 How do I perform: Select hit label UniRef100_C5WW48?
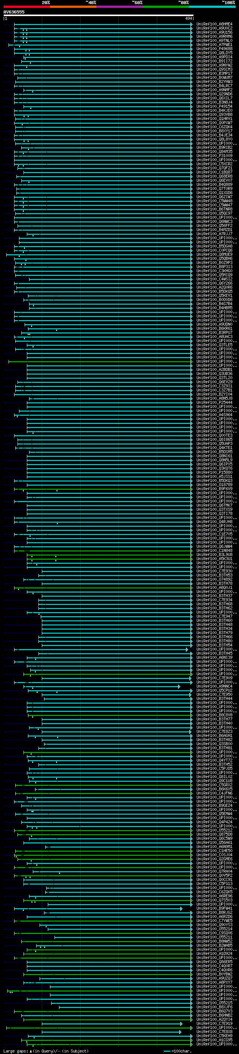(214, 201)
